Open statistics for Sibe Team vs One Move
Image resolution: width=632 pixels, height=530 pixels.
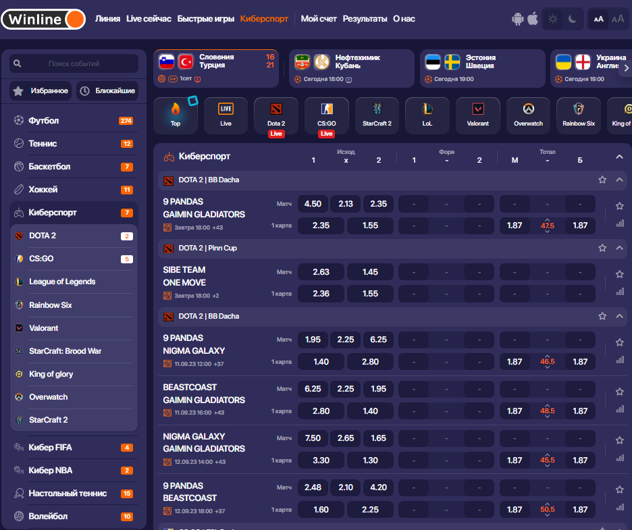pos(620,292)
